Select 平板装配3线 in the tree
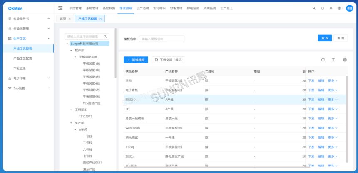358x173 pixels. [x=91, y=77]
